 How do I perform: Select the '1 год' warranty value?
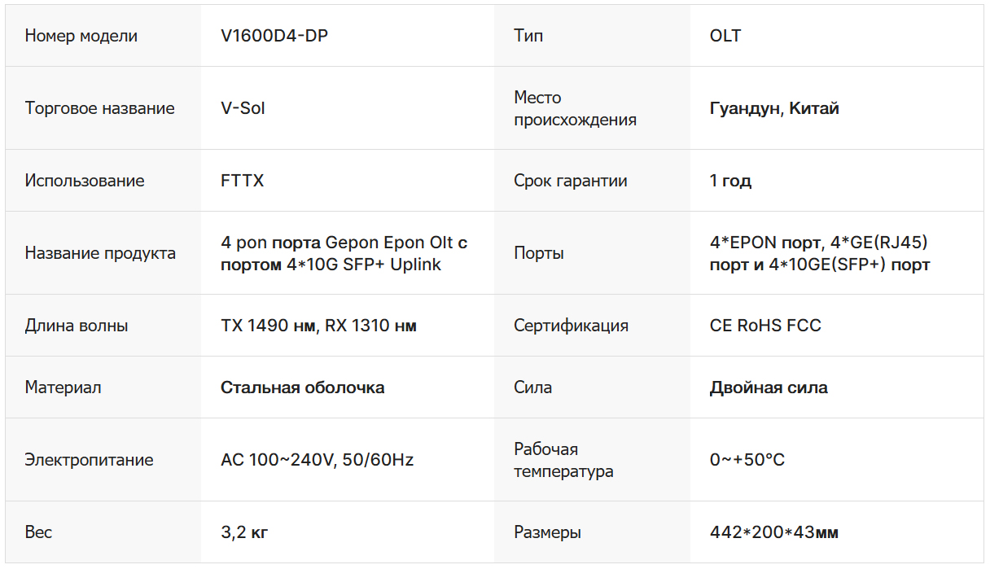point(730,181)
